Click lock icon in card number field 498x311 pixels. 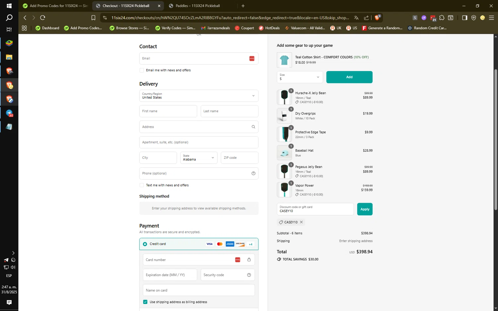pos(249,260)
